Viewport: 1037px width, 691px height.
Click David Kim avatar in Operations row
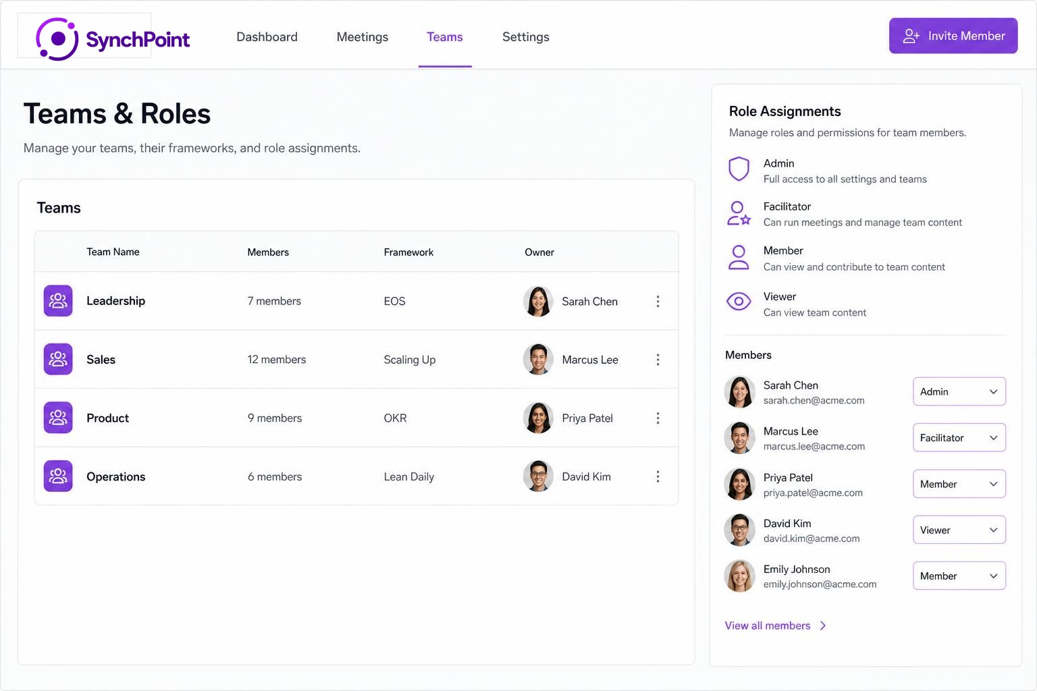click(x=538, y=476)
